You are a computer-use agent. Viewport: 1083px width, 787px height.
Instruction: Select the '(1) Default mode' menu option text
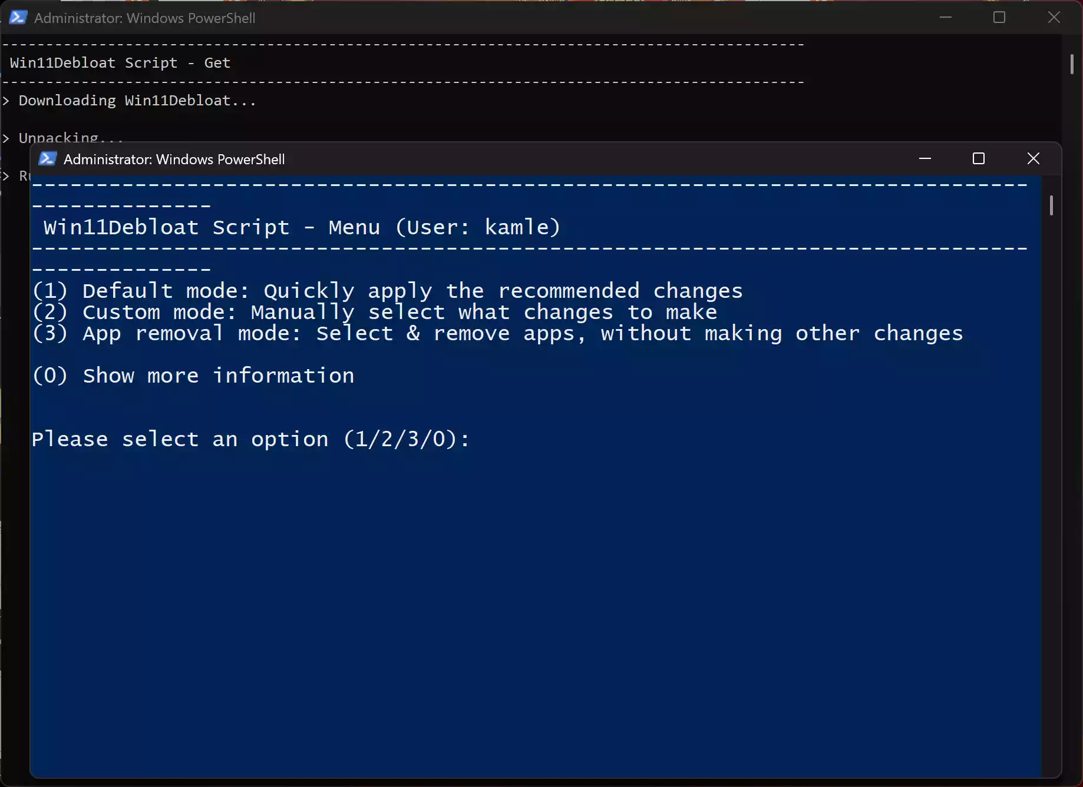pyautogui.click(x=387, y=290)
